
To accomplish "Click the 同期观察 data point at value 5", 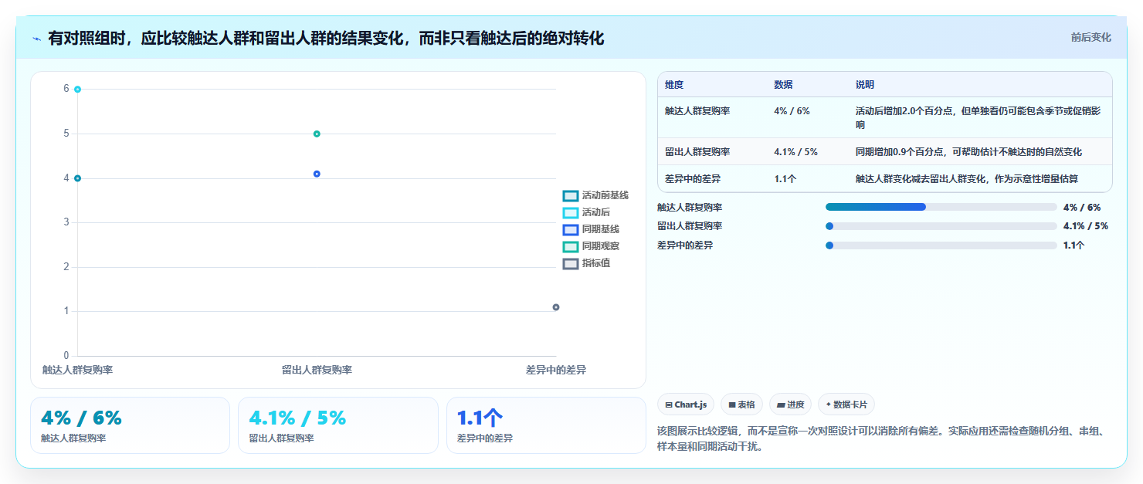I will click(x=317, y=134).
